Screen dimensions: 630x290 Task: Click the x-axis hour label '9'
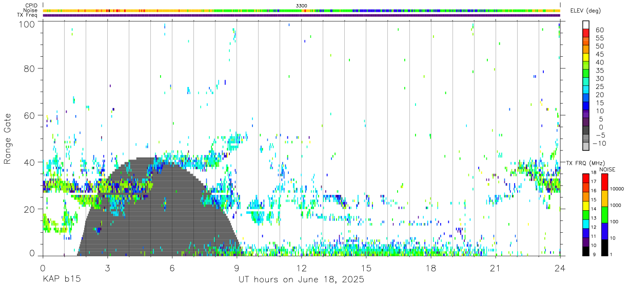pos(237,268)
